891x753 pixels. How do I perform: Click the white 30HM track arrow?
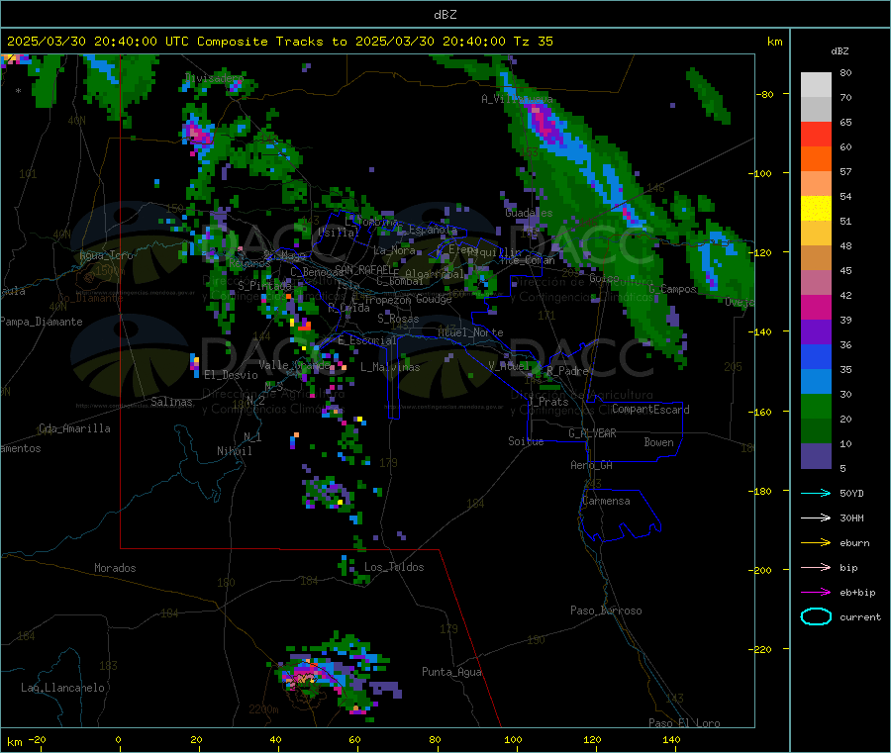[816, 518]
